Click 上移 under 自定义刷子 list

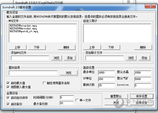92,47
